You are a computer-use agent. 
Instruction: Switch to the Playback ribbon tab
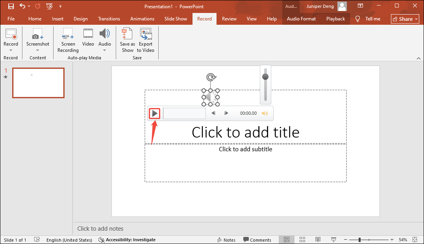pyautogui.click(x=335, y=18)
